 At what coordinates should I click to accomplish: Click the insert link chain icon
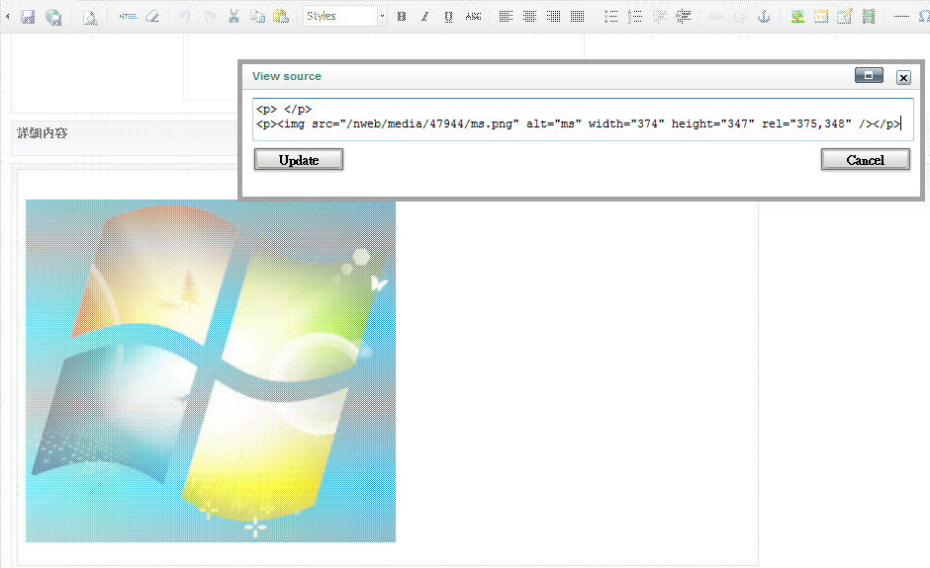pos(716,17)
